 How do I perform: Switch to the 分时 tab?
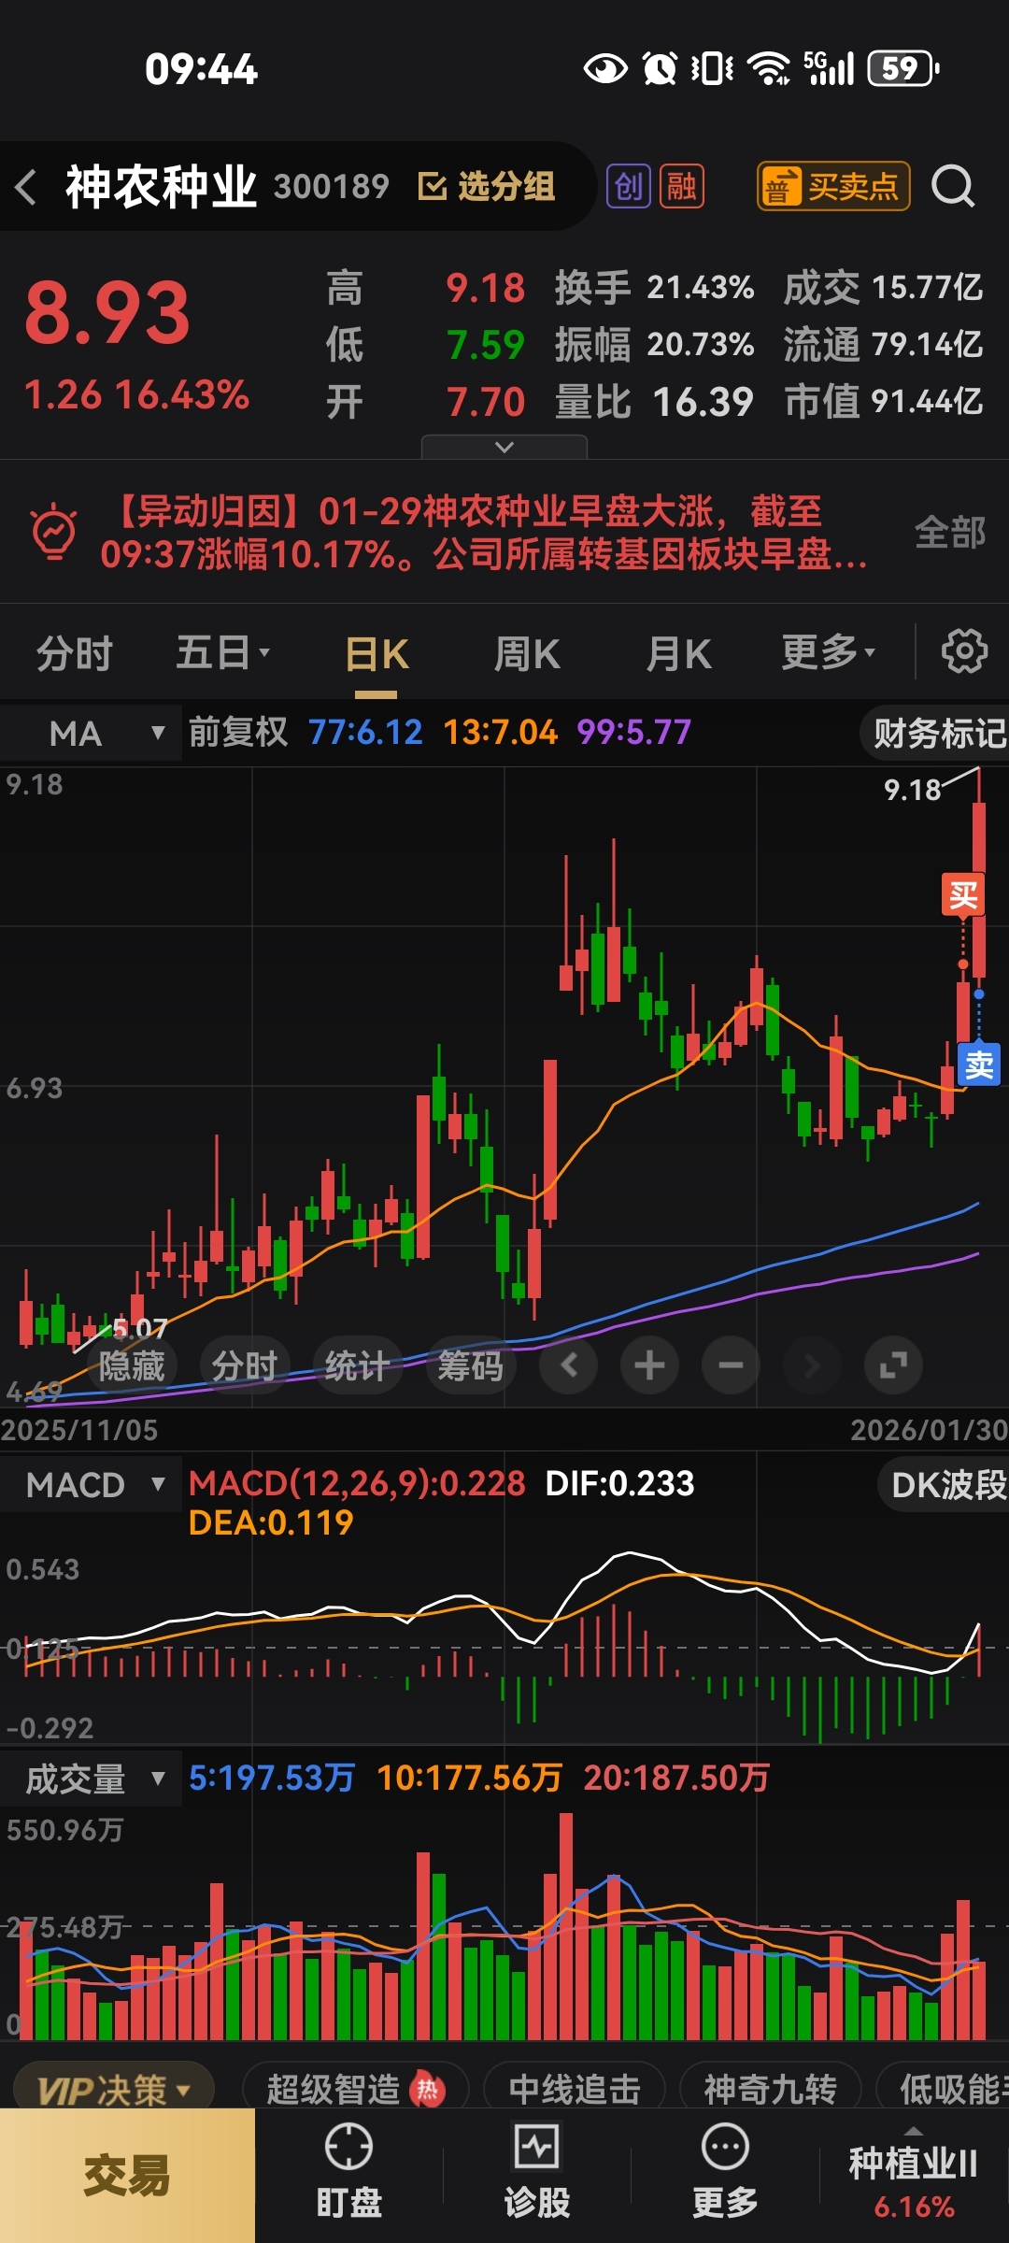[75, 652]
